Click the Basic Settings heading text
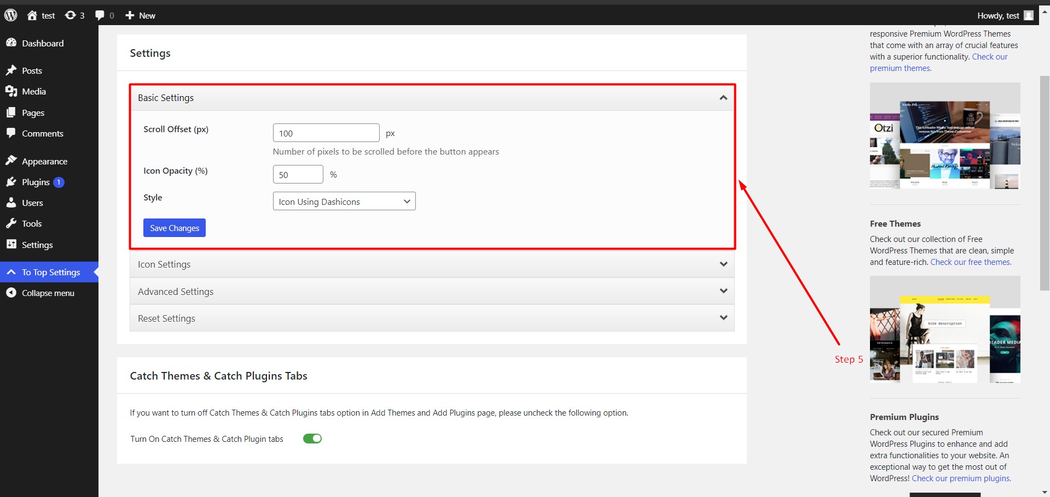This screenshot has width=1050, height=497. 166,98
